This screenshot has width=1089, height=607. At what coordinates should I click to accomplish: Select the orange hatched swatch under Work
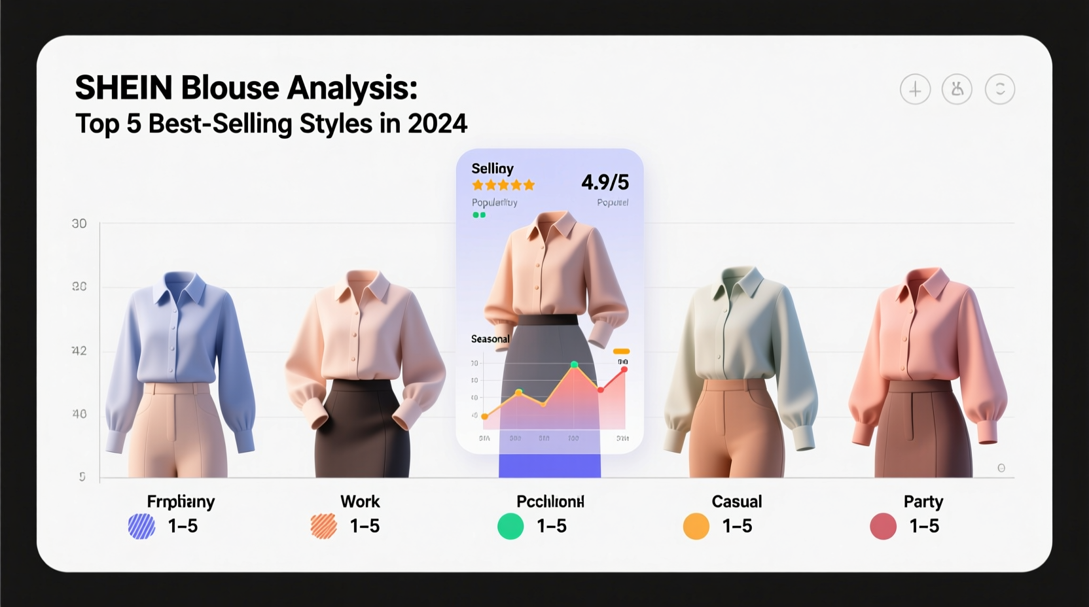[323, 526]
